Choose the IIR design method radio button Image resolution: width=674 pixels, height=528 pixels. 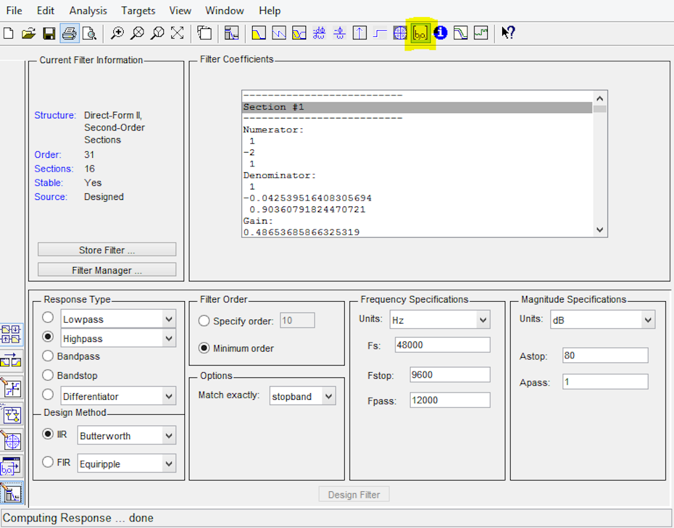48,435
